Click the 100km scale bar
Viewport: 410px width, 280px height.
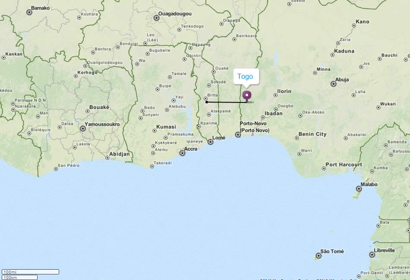(x=19, y=277)
